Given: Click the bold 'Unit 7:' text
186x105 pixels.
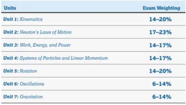Looking at the screenshot, I should pyautogui.click(x=11, y=97).
